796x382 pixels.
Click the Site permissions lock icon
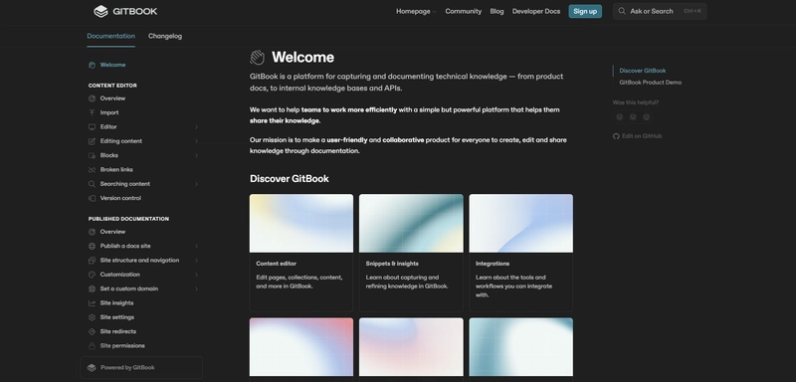pos(92,346)
